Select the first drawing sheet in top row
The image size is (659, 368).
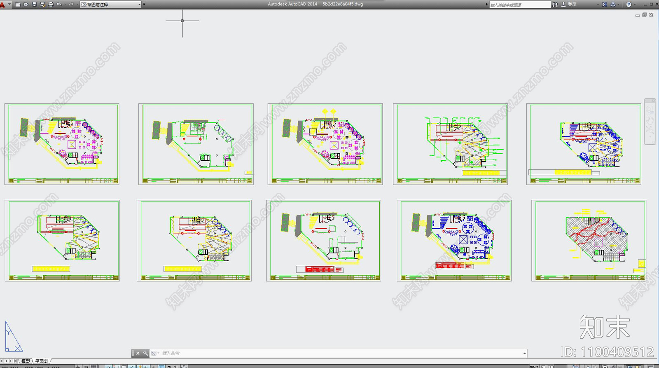tap(62, 144)
